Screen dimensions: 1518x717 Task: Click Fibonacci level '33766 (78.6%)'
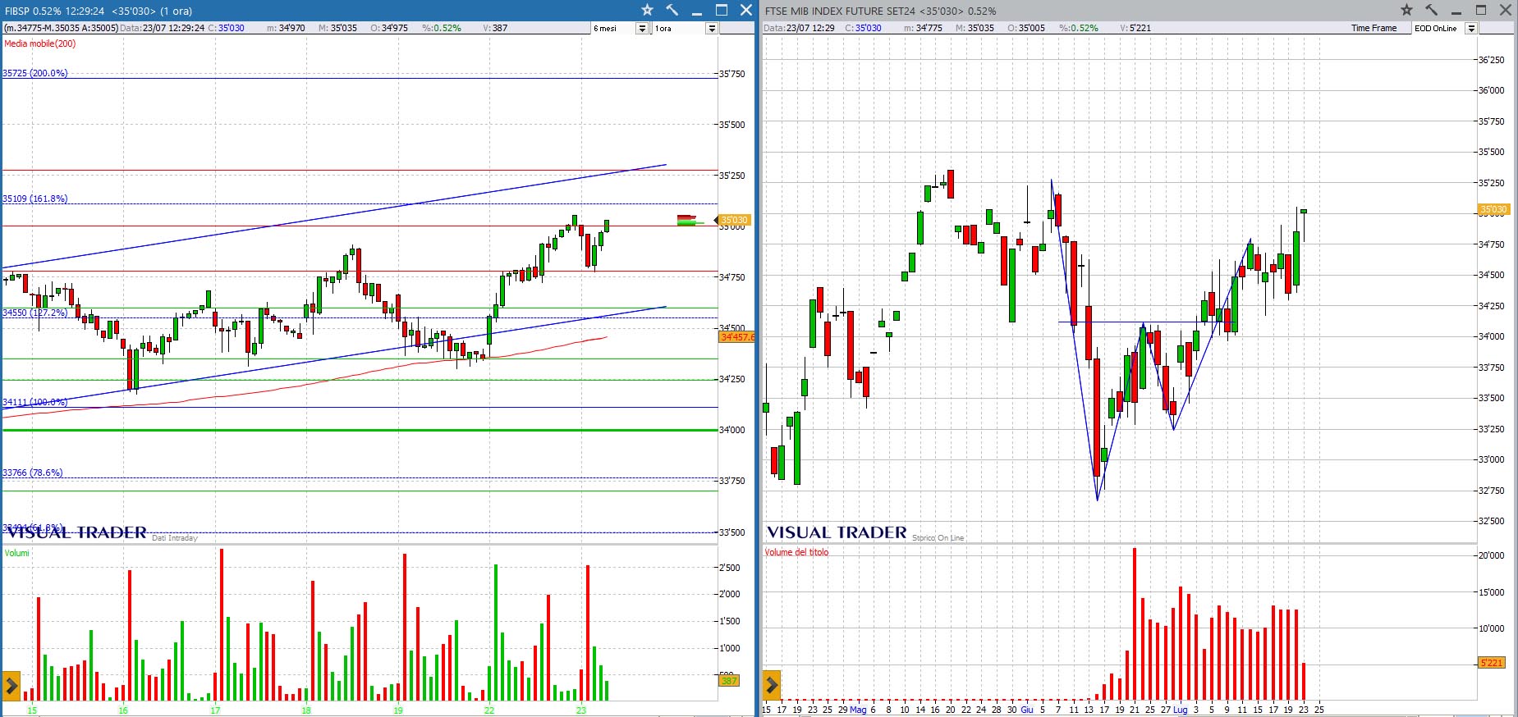pyautogui.click(x=32, y=473)
